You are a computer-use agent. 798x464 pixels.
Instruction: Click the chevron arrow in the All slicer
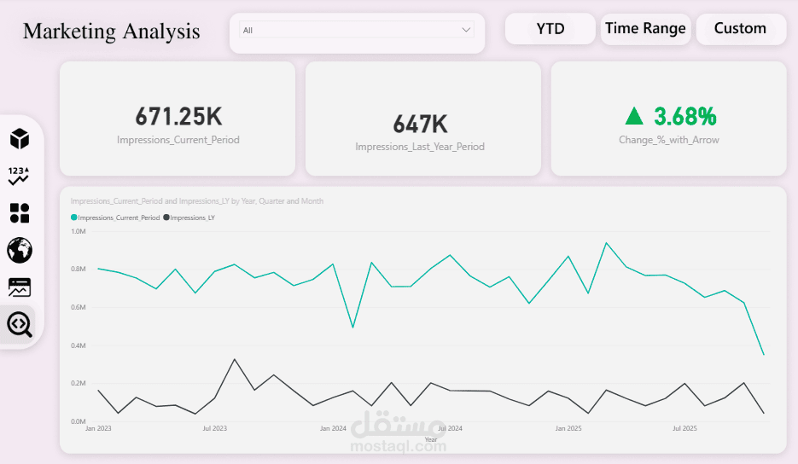coord(466,30)
